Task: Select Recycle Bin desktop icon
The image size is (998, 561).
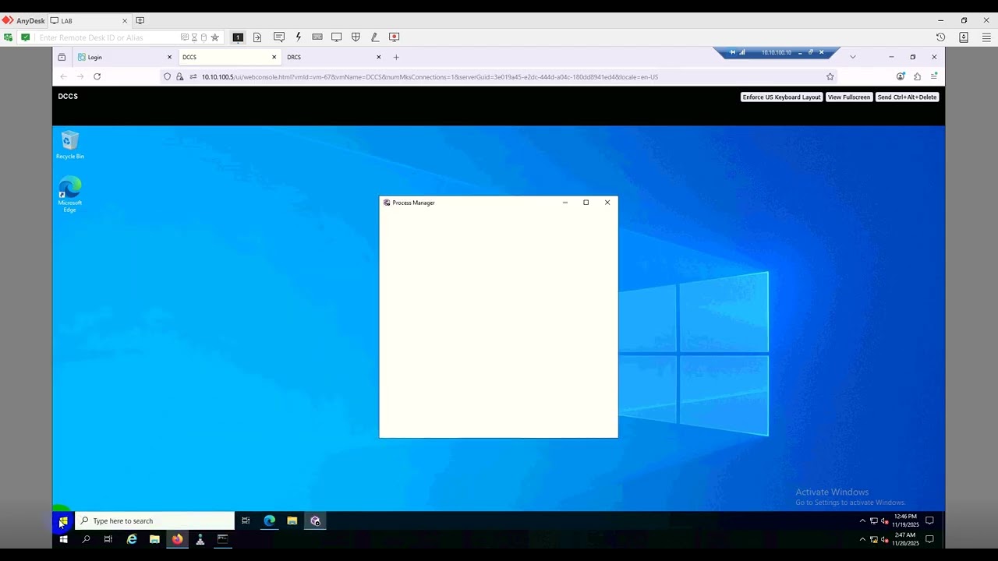Action: 69,146
